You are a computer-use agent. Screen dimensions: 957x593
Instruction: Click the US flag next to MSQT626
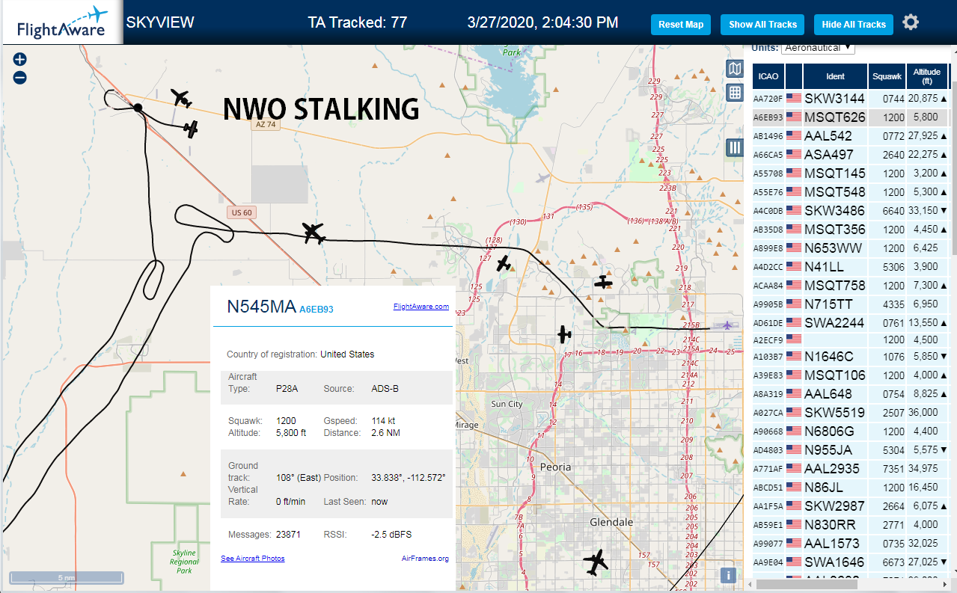(793, 117)
